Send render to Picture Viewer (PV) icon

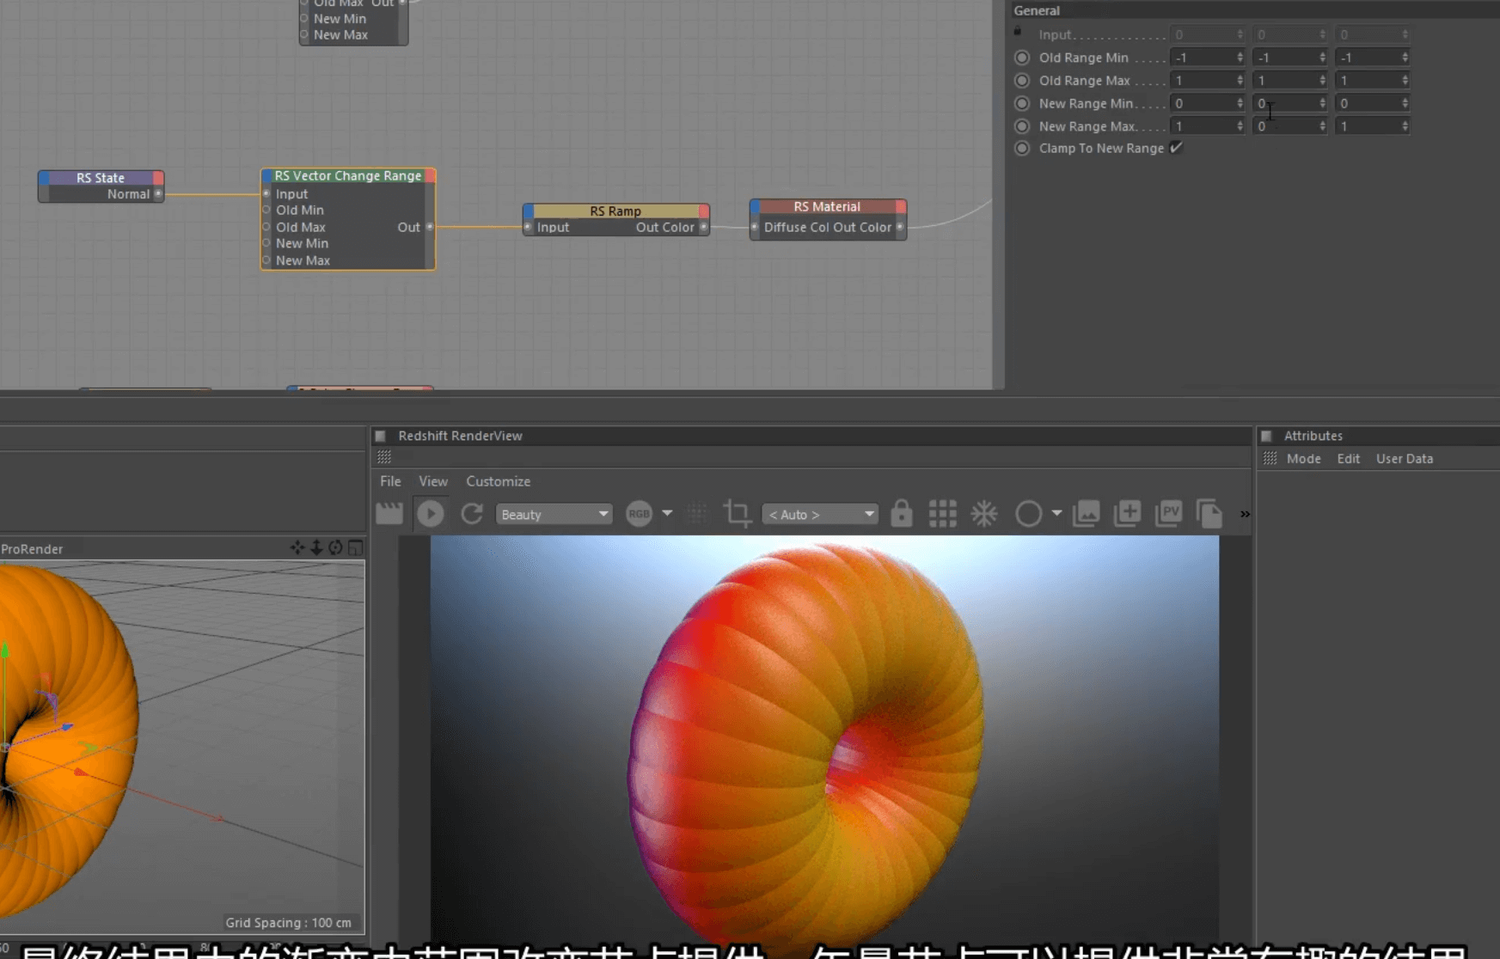1168,513
